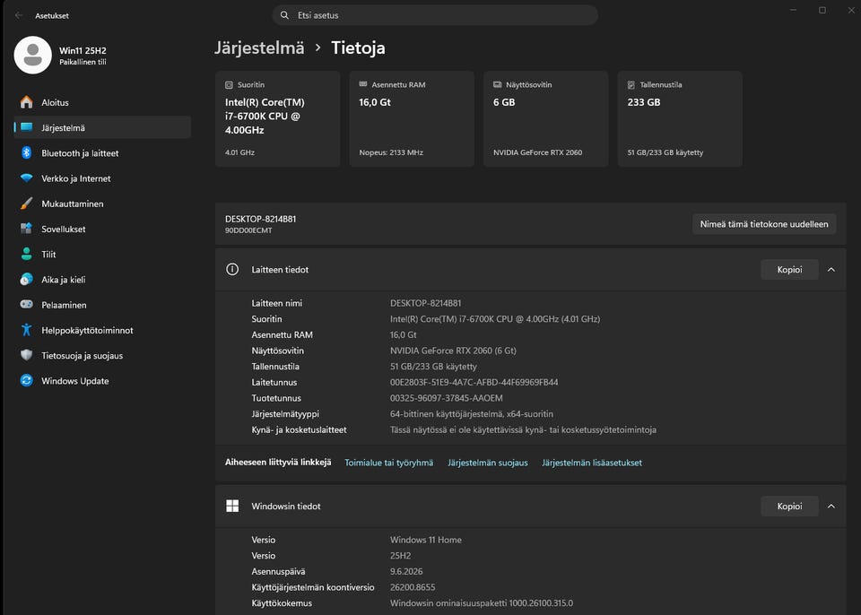Select Sovellukset in the sidebar
The width and height of the screenshot is (861, 615).
pos(102,229)
